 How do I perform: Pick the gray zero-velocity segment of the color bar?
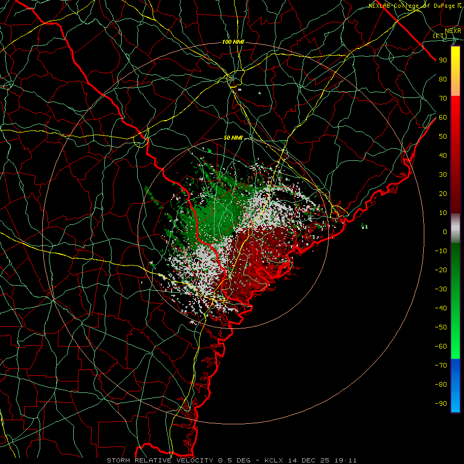point(455,228)
